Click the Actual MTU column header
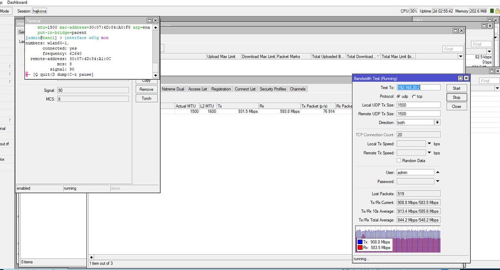Viewport: 500px width, 270px height. pyautogui.click(x=187, y=106)
